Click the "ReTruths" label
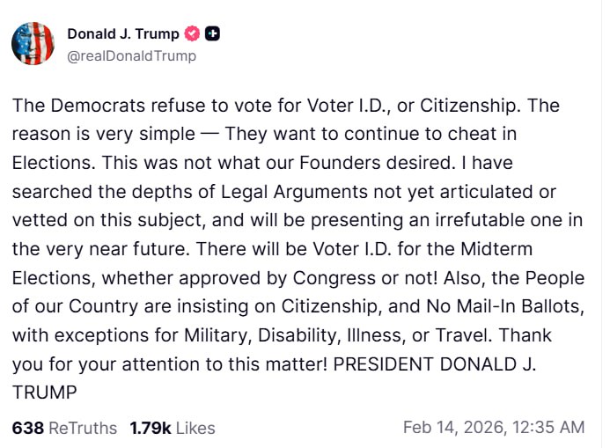The height and width of the screenshot is (448, 610). [x=83, y=428]
